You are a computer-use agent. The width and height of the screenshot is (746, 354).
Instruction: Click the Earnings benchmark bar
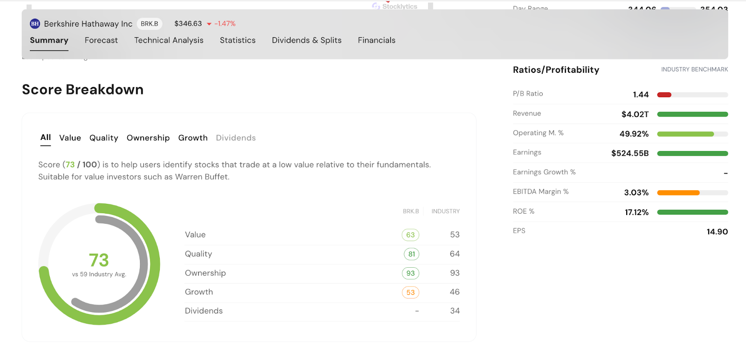coord(692,153)
